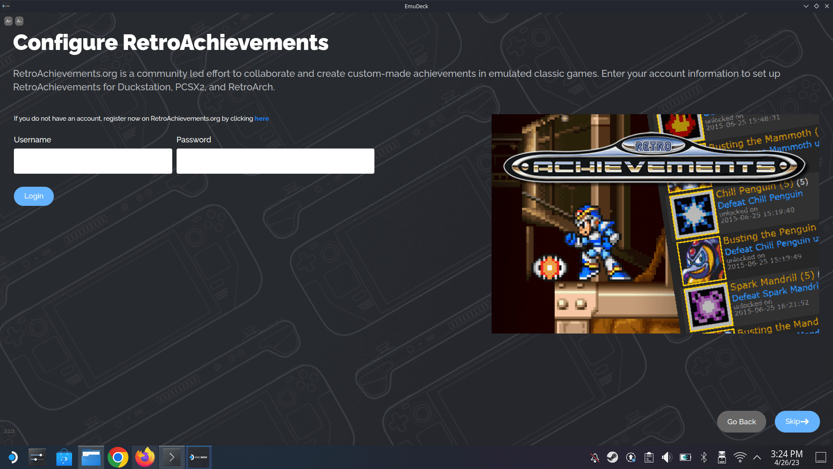Increase font size with the A+ button
833x469 pixels.
[8, 21]
